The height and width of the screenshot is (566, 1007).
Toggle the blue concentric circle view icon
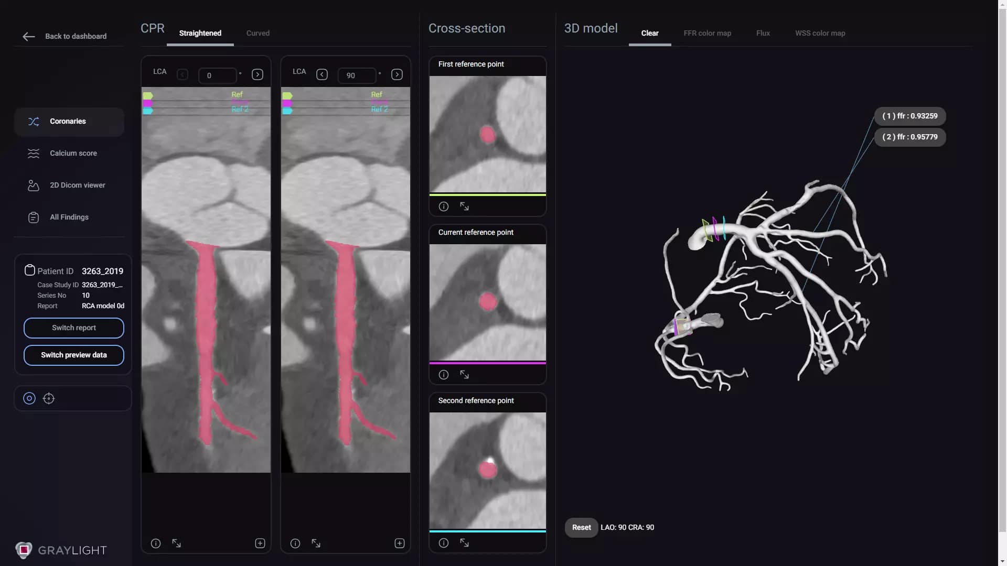point(29,398)
